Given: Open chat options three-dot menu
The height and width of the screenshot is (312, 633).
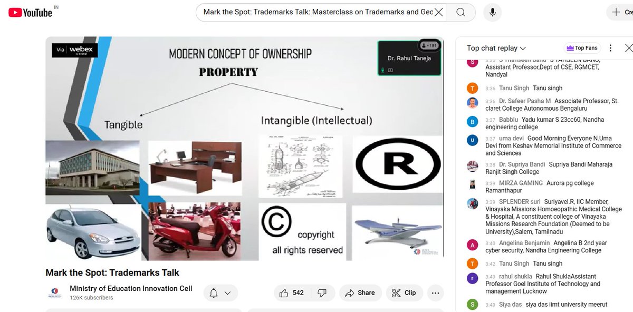Looking at the screenshot, I should [x=611, y=48].
